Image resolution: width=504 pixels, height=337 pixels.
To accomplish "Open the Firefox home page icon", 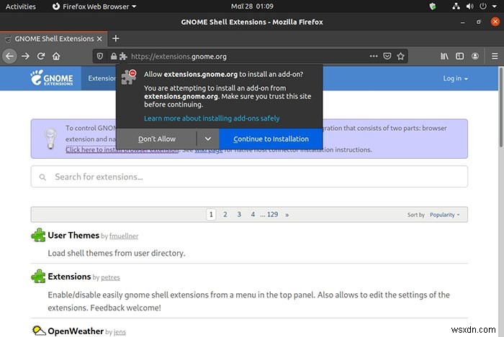I will click(56, 57).
